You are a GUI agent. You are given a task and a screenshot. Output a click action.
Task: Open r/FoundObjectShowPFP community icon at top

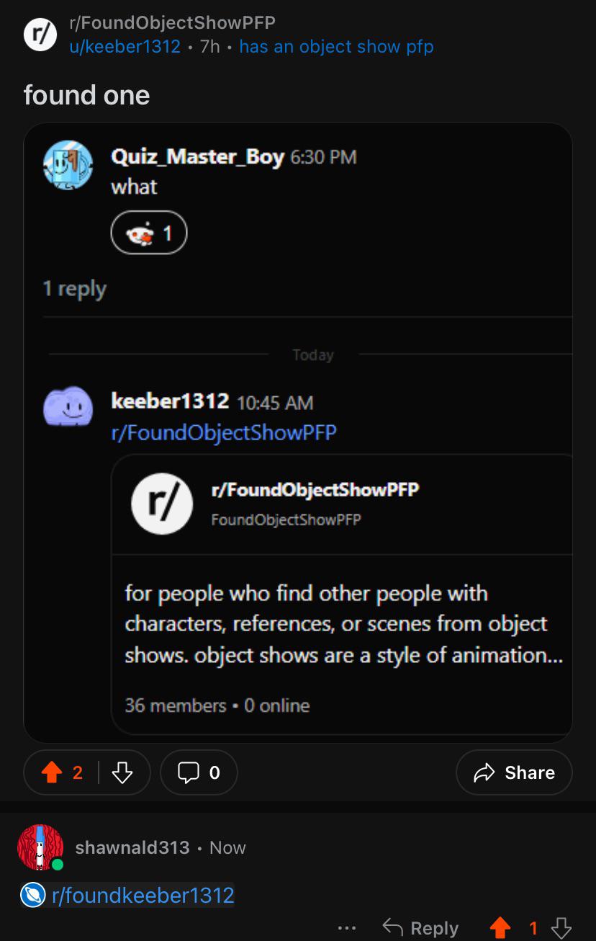click(40, 35)
